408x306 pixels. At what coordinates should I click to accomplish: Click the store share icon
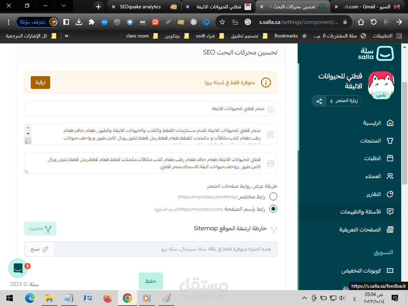[319, 101]
